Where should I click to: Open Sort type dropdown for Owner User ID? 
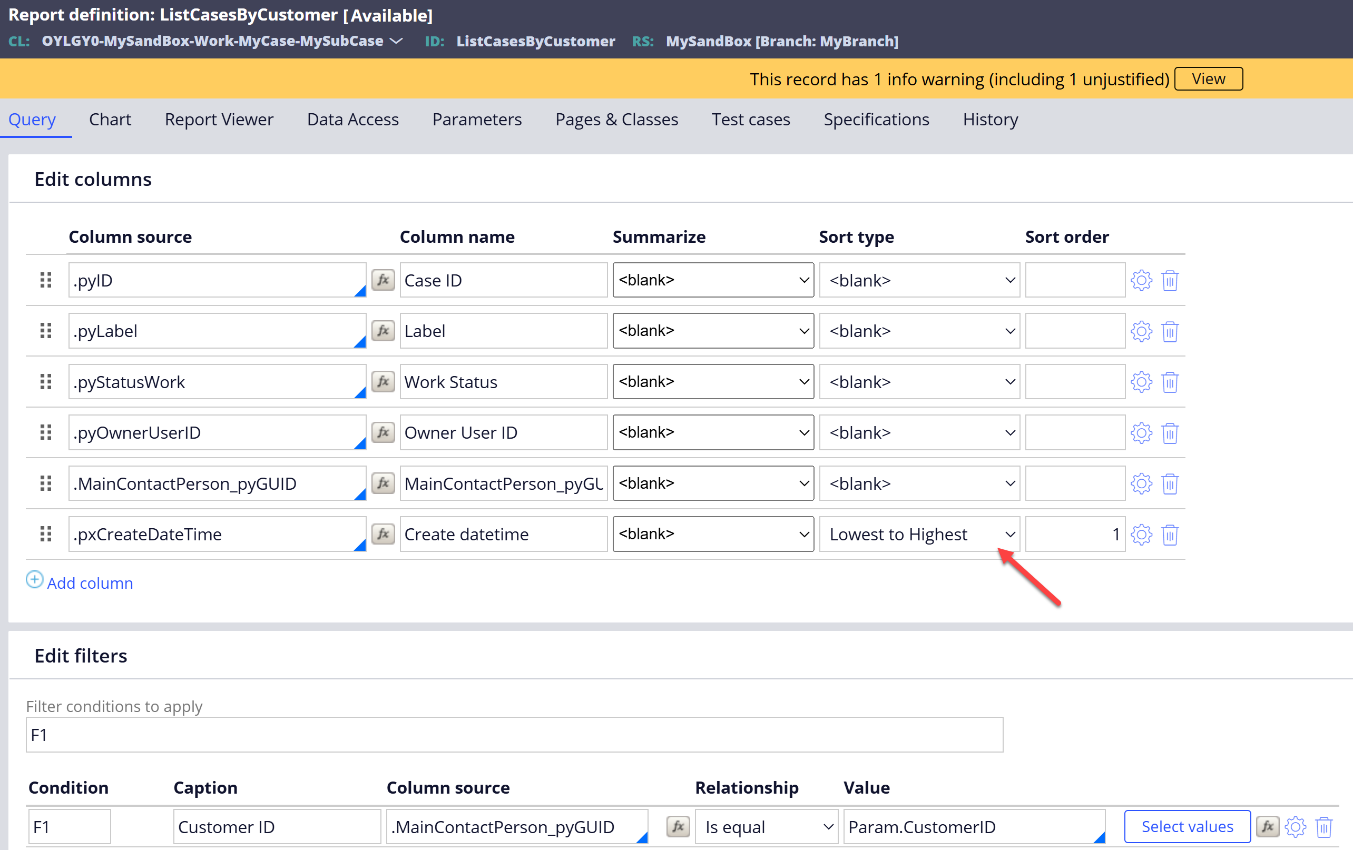tap(919, 432)
